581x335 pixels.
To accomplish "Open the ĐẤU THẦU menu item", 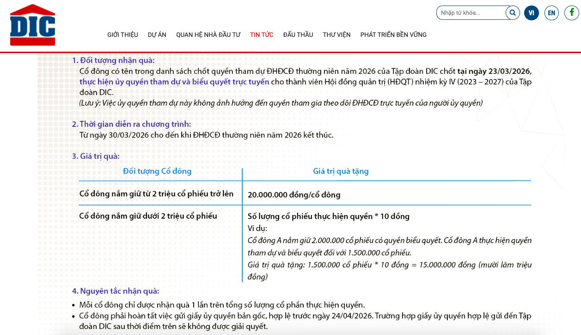I will point(298,35).
